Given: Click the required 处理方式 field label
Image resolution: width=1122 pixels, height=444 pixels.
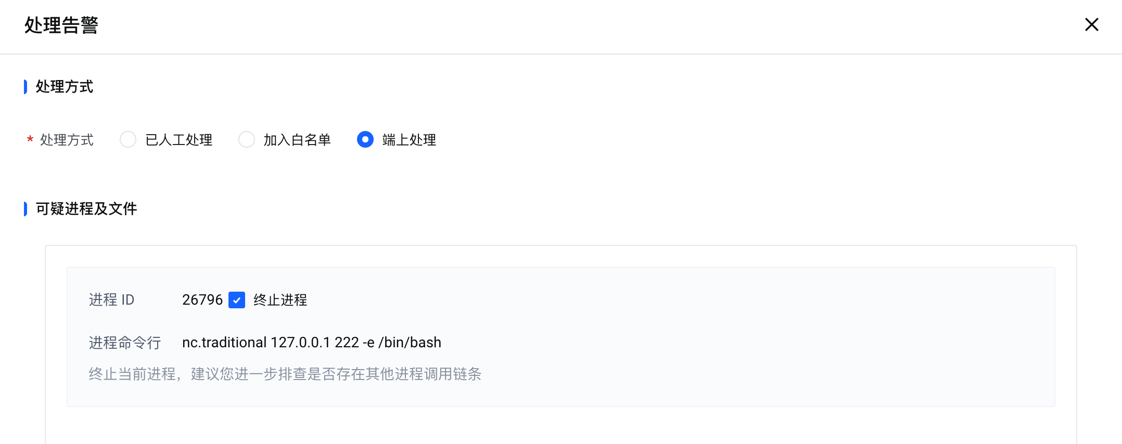Looking at the screenshot, I should [67, 140].
